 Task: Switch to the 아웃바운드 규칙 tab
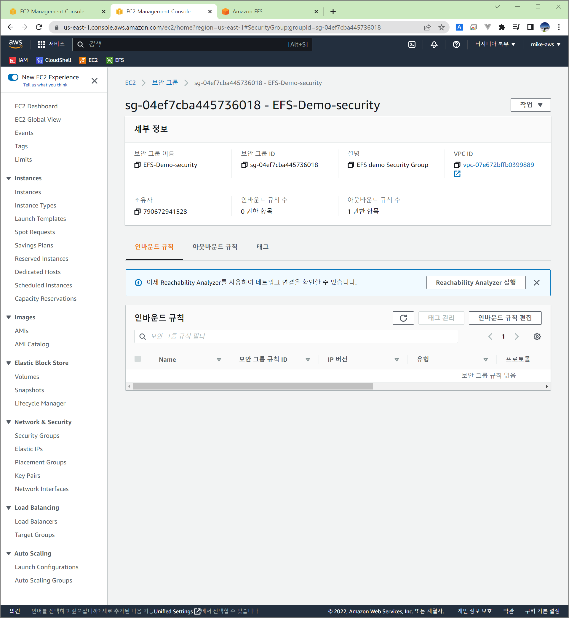click(x=215, y=247)
